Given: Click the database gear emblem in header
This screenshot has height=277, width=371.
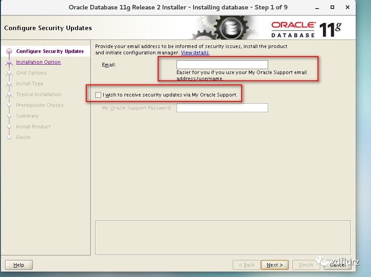Looking at the screenshot, I should point(231,28).
